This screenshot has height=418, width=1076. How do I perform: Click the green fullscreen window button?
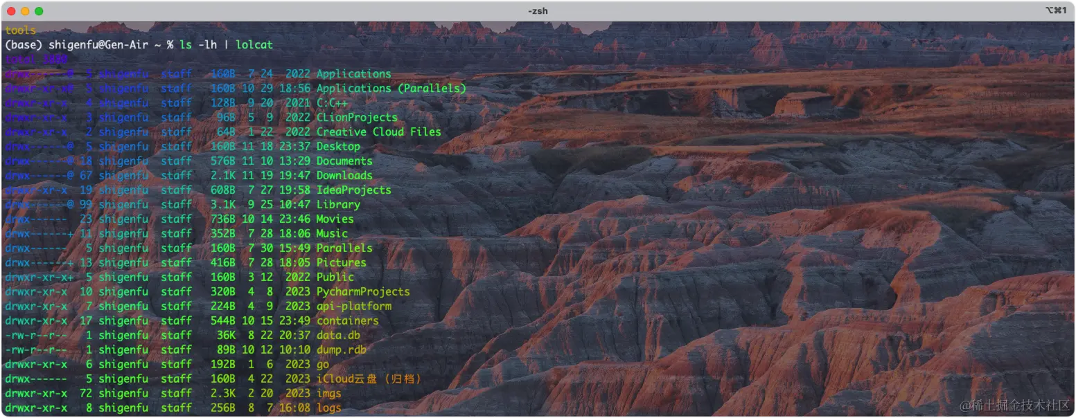point(39,11)
